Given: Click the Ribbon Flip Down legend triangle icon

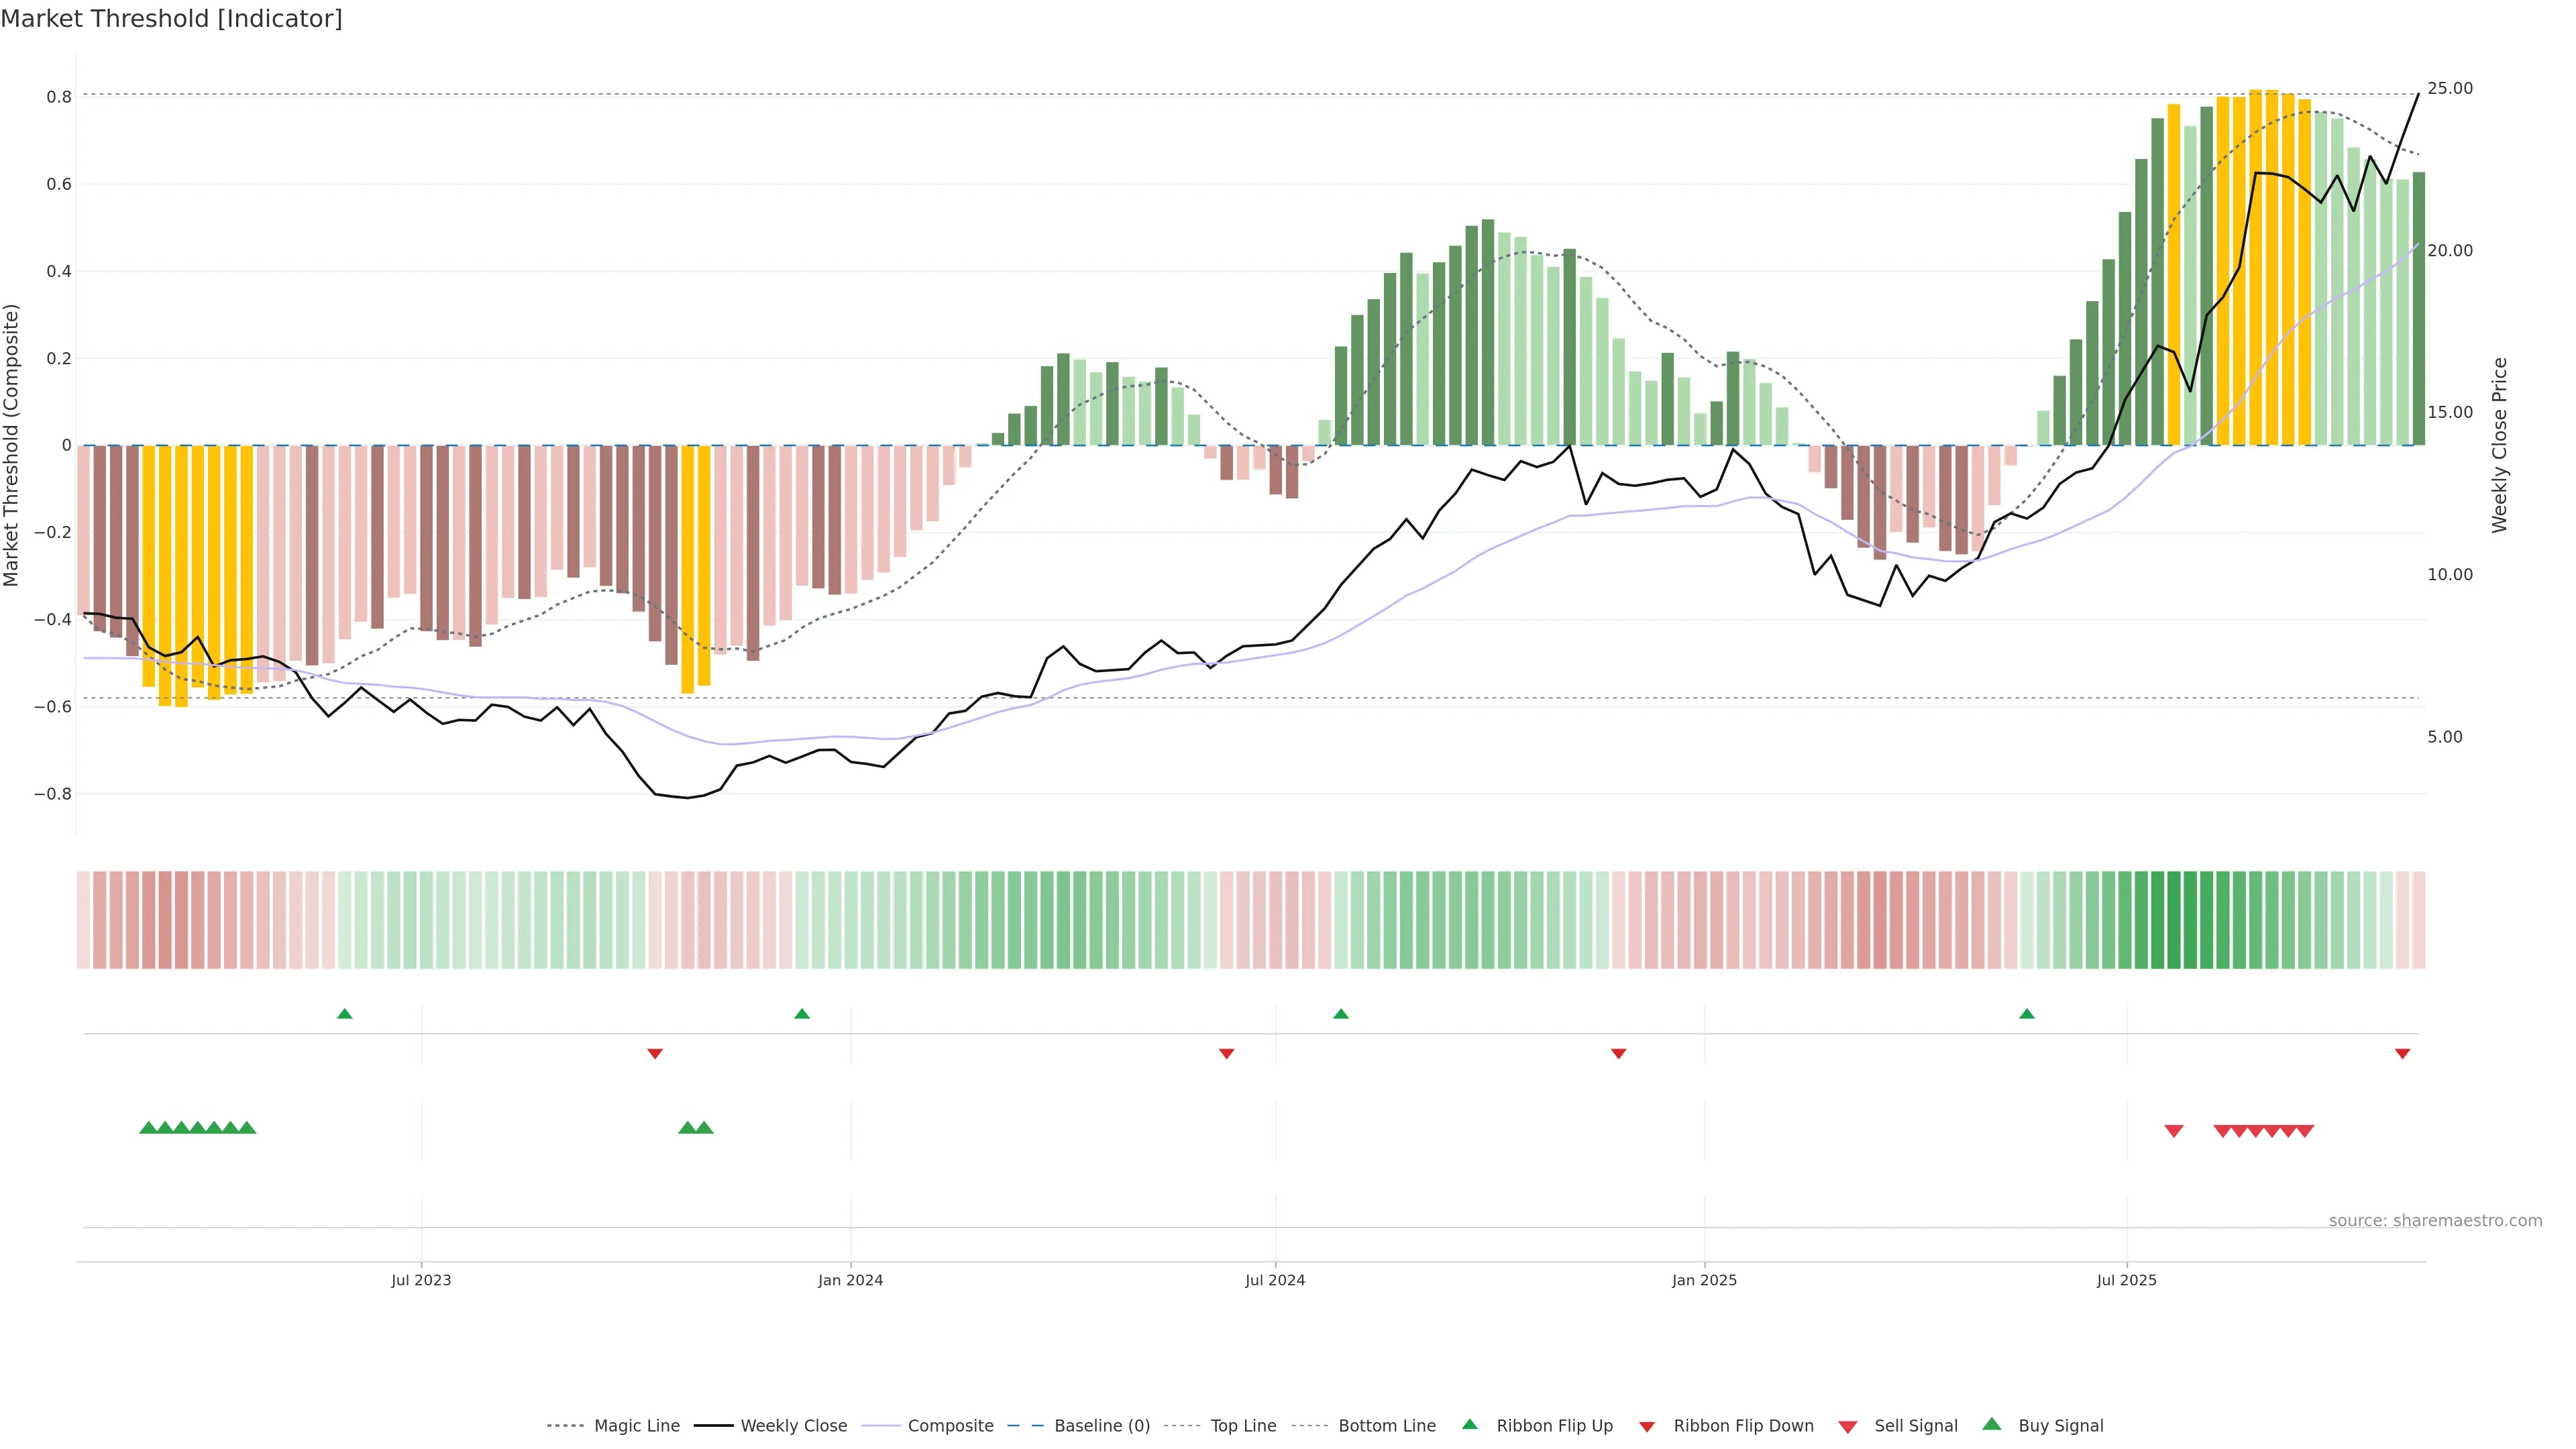Looking at the screenshot, I should (1647, 1427).
